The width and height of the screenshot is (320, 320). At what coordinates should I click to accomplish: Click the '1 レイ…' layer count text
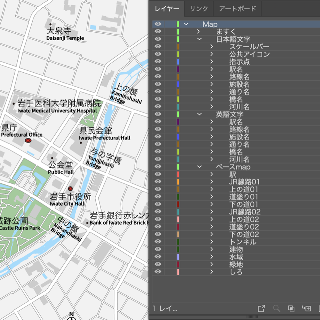165,309
